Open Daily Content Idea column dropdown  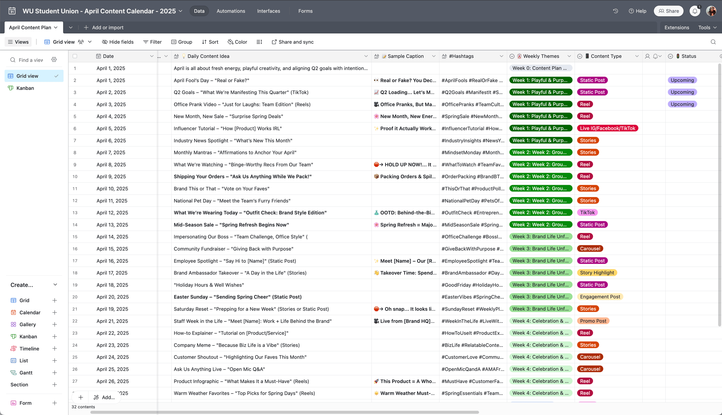[366, 56]
